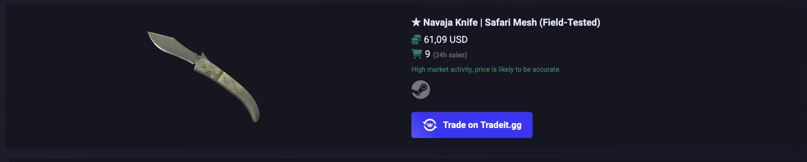The height and width of the screenshot is (162, 807).
Task: Click the USD currency label
Action: [458, 39]
